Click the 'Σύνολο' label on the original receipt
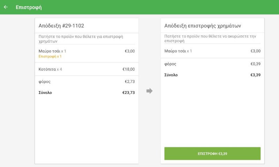The width and height of the screenshot is (279, 167). 45,93
